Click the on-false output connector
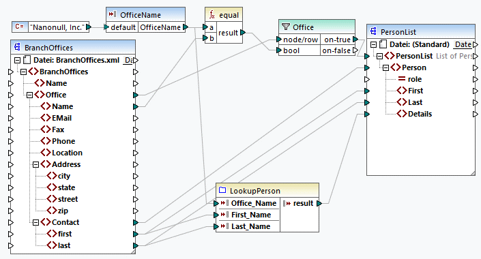Screen dimensions: 481x259 point(355,50)
